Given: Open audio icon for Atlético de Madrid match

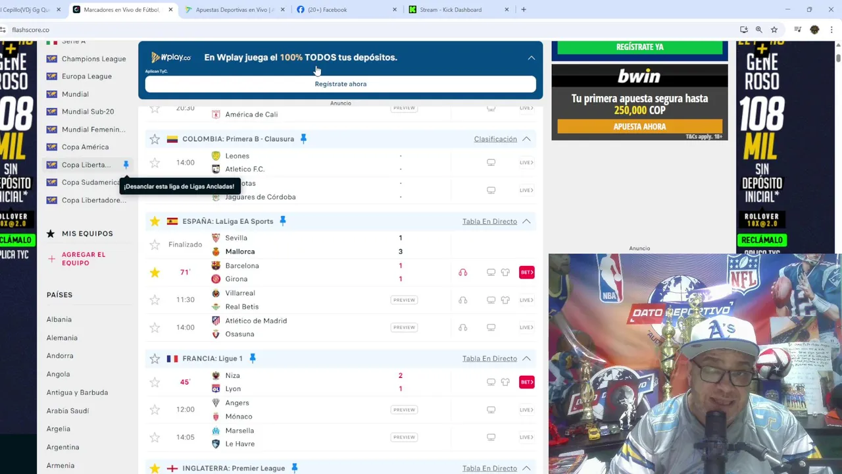Looking at the screenshot, I should [x=463, y=327].
